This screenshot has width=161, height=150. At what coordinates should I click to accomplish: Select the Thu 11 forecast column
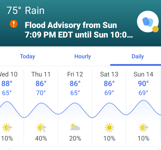point(41,106)
